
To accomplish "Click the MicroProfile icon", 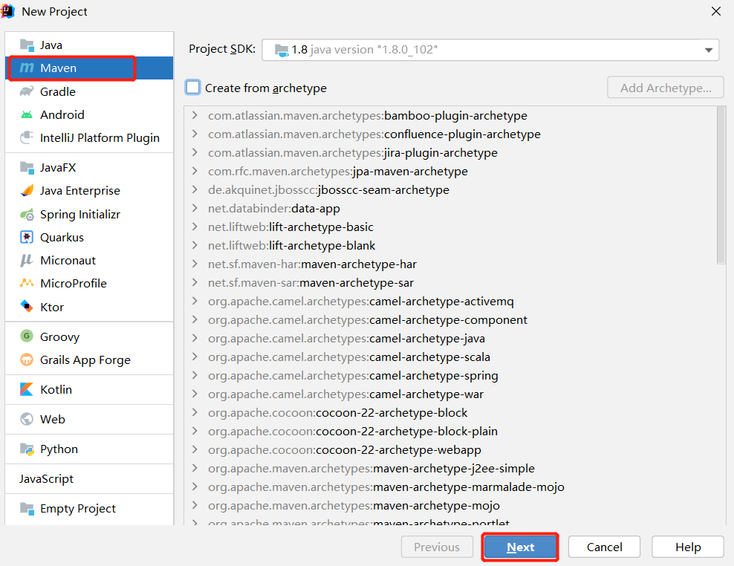I will click(27, 283).
